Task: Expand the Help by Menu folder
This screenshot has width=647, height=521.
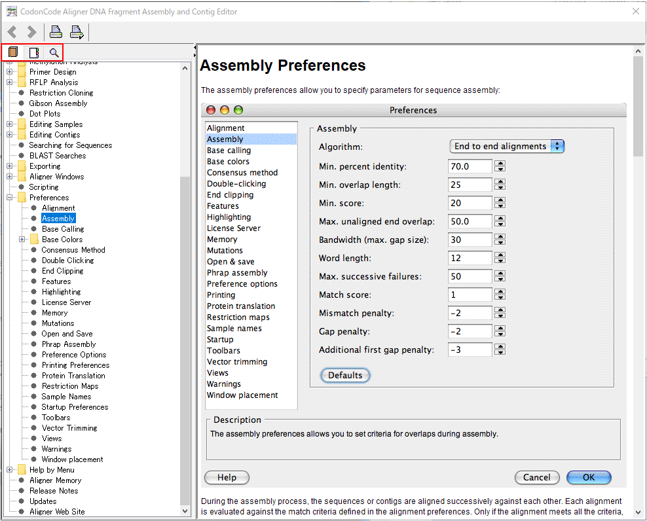Action: pos(9,470)
